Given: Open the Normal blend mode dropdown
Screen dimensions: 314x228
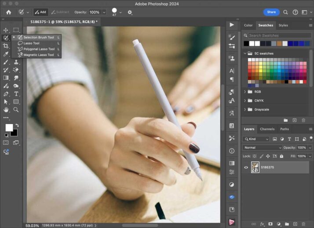Looking at the screenshot, I should pyautogui.click(x=263, y=148).
